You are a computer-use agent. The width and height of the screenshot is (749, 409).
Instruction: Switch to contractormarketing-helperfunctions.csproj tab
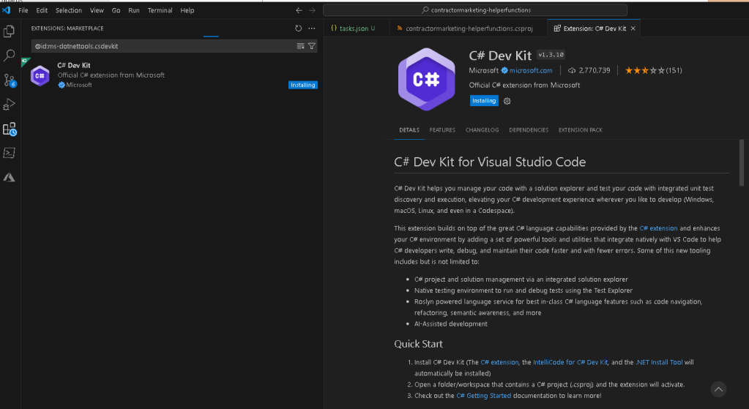click(x=469, y=29)
